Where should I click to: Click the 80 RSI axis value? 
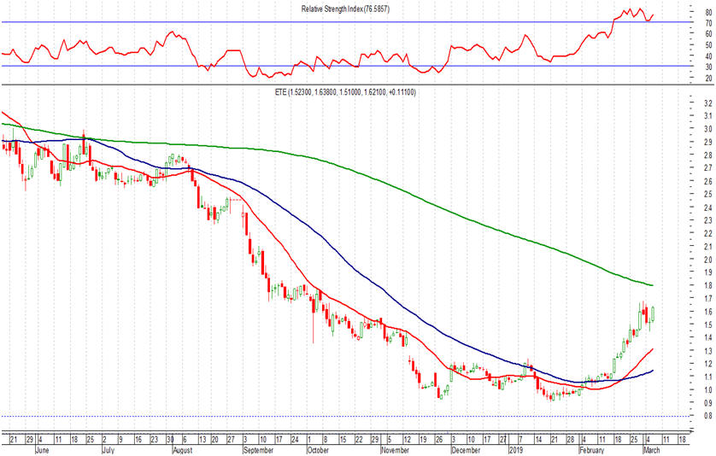(708, 12)
